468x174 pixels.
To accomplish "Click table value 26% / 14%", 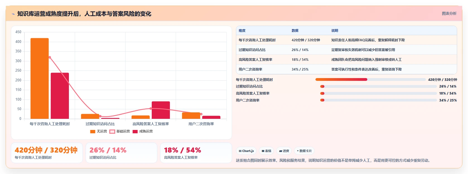I will (x=300, y=50).
